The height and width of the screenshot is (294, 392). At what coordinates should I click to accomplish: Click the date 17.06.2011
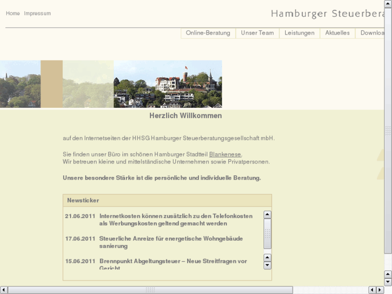pos(80,238)
